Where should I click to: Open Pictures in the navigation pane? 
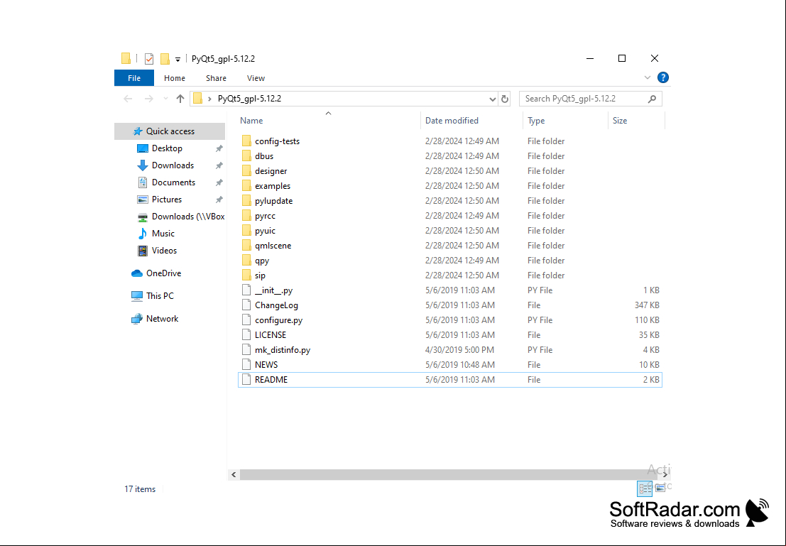click(x=166, y=200)
